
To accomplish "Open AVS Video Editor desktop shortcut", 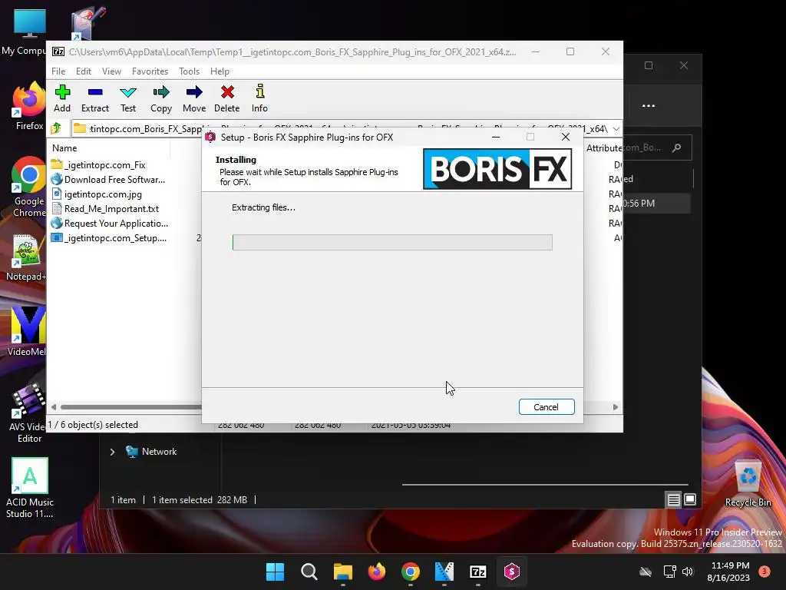I will click(28, 413).
